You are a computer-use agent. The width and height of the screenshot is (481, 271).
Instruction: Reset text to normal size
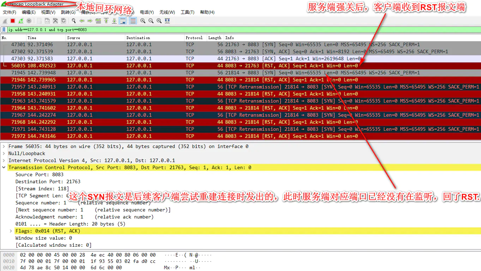(159, 21)
